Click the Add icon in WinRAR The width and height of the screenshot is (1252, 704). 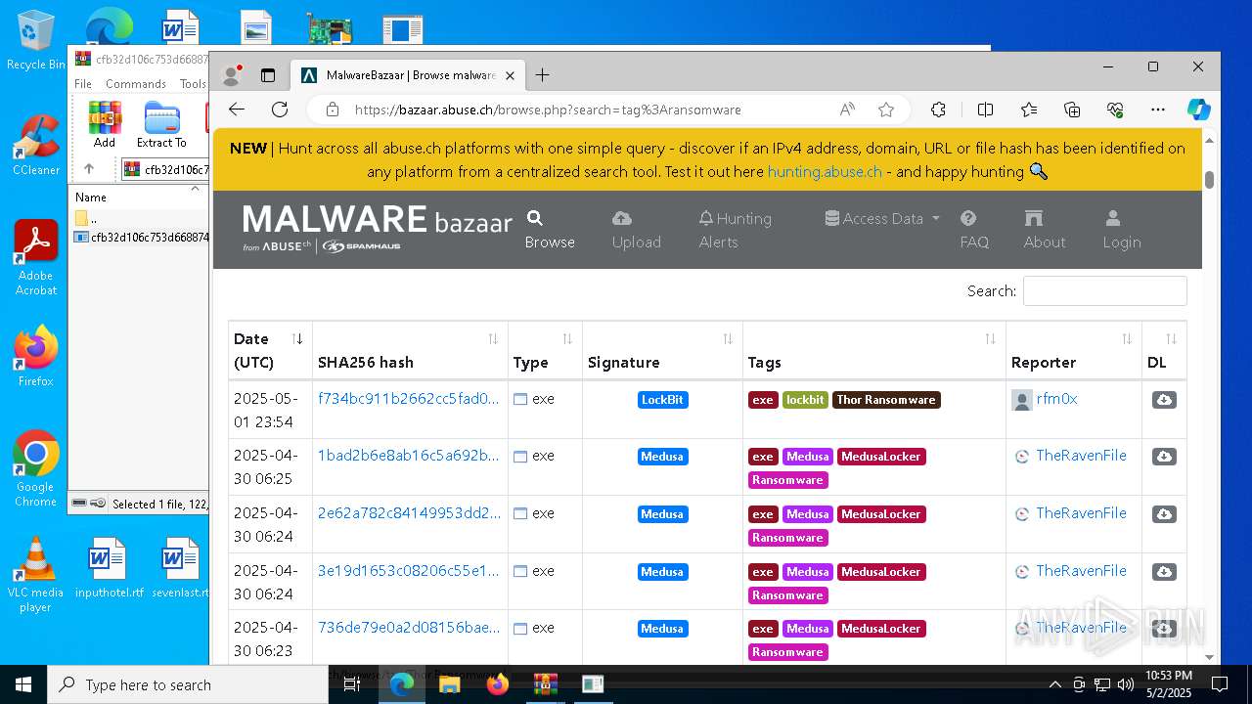pos(105,124)
